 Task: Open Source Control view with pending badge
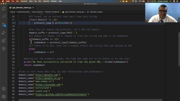pos(4,25)
